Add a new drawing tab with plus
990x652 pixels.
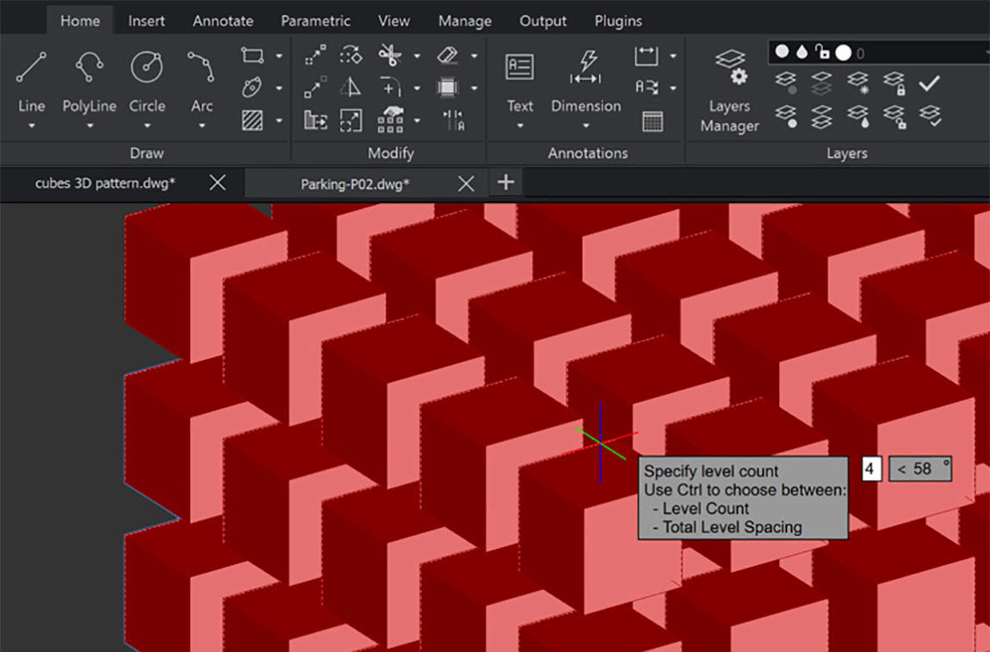coord(505,182)
